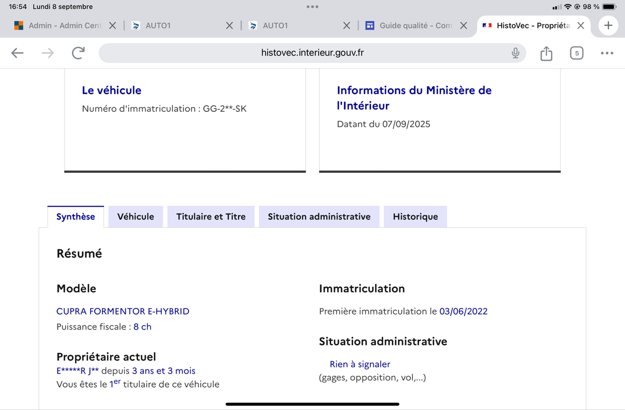Open the Titulaire et Titre tab
This screenshot has width=625, height=410.
(x=211, y=217)
